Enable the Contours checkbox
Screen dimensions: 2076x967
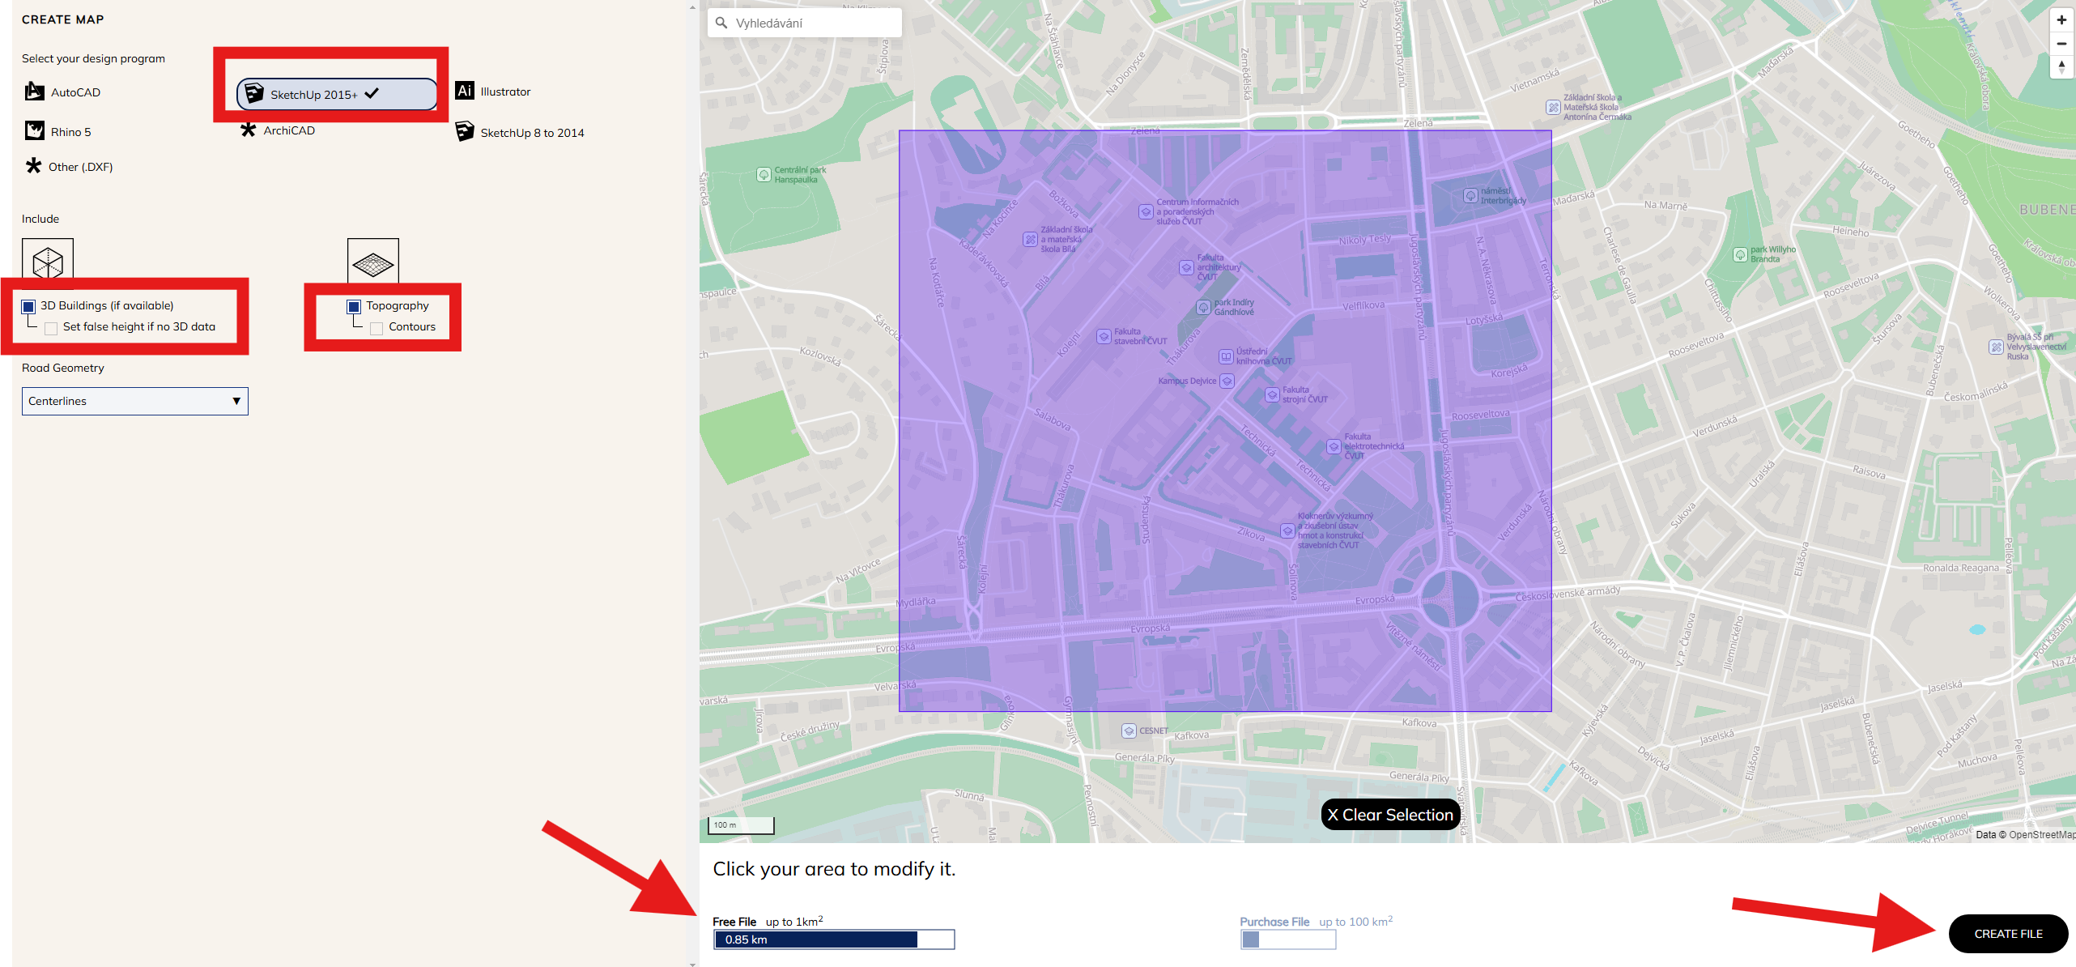(x=376, y=328)
